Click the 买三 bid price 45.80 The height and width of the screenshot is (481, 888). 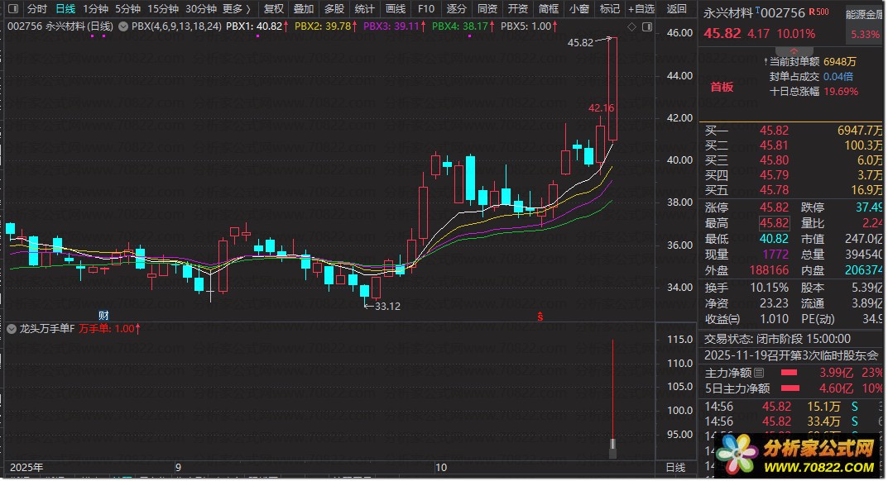[x=774, y=160]
